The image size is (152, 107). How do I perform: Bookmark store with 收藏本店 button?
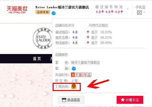tap(130, 100)
